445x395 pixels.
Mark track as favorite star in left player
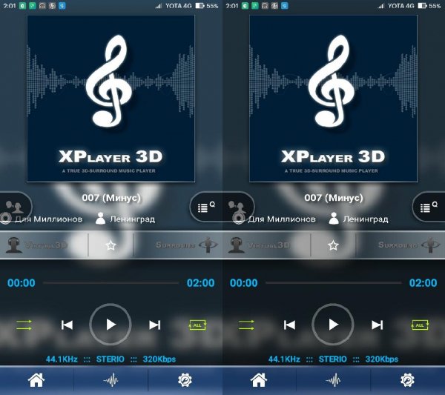(x=111, y=245)
